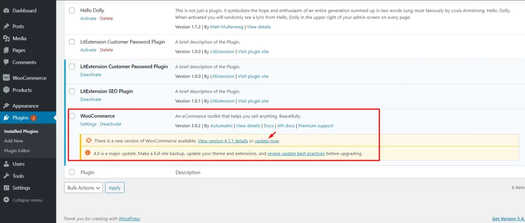Click the update now link
Screen dimensions: 525x223
267,141
